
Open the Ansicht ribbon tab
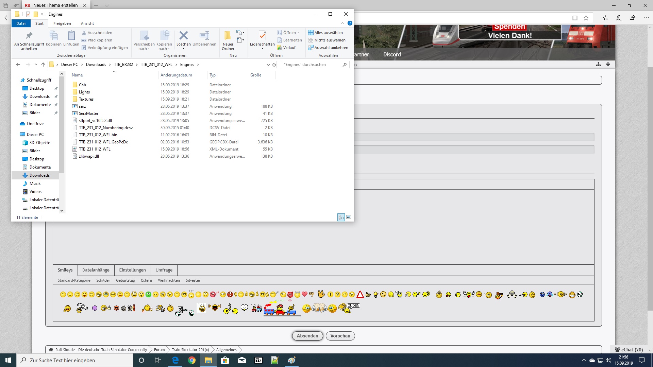pos(87,23)
